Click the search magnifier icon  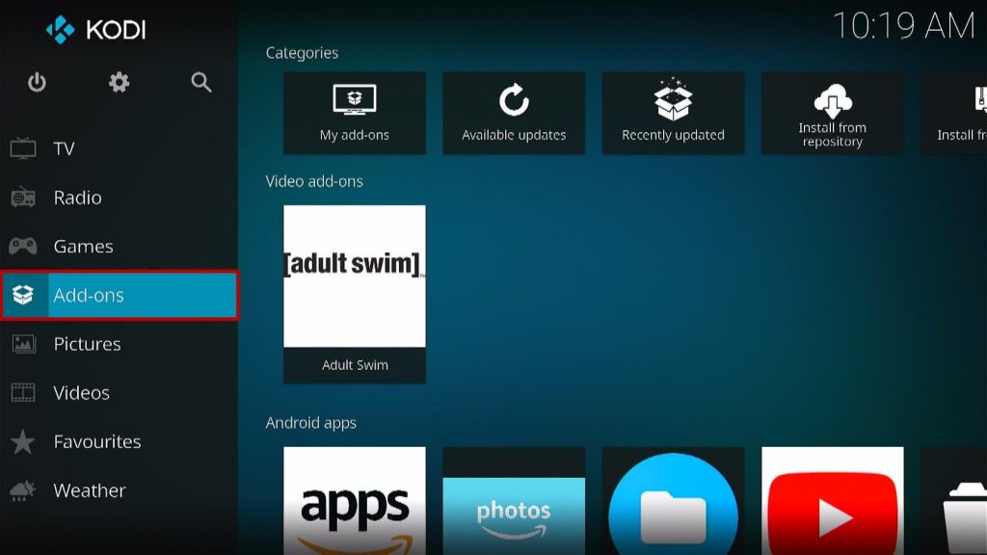click(201, 83)
